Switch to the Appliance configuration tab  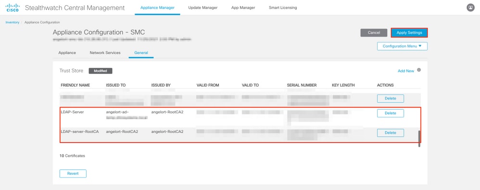click(x=67, y=52)
